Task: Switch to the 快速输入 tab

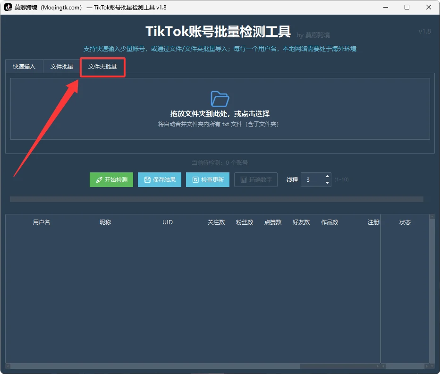Action: (x=24, y=67)
